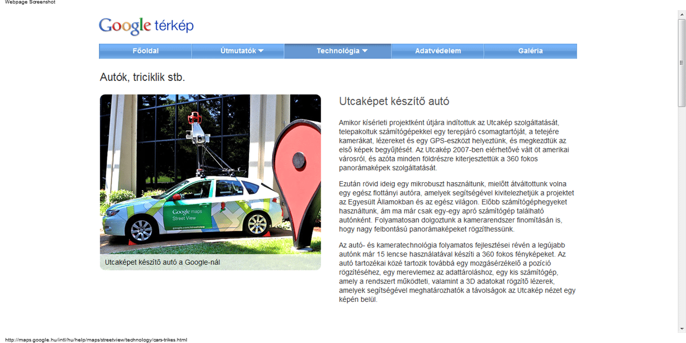The height and width of the screenshot is (343, 686).
Task: Select the Technológia tab
Action: (338, 51)
